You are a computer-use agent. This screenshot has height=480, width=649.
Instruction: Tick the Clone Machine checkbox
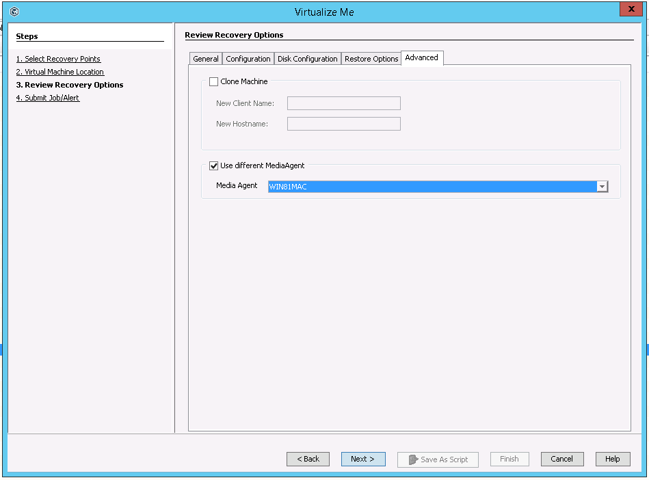tap(214, 81)
